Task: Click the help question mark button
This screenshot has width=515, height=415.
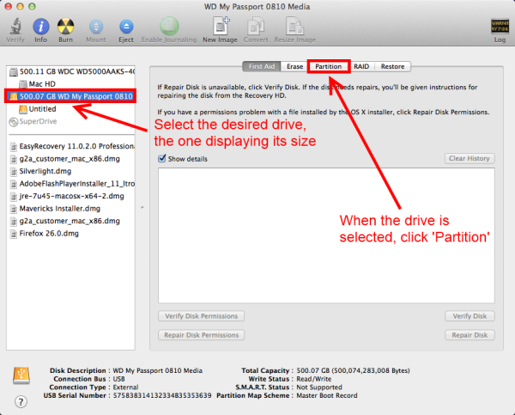Action: coord(21,401)
